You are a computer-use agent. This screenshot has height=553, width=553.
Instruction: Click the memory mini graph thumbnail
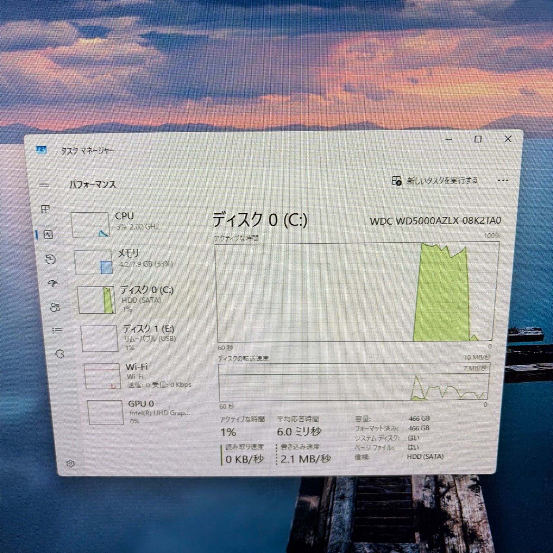pos(93,262)
